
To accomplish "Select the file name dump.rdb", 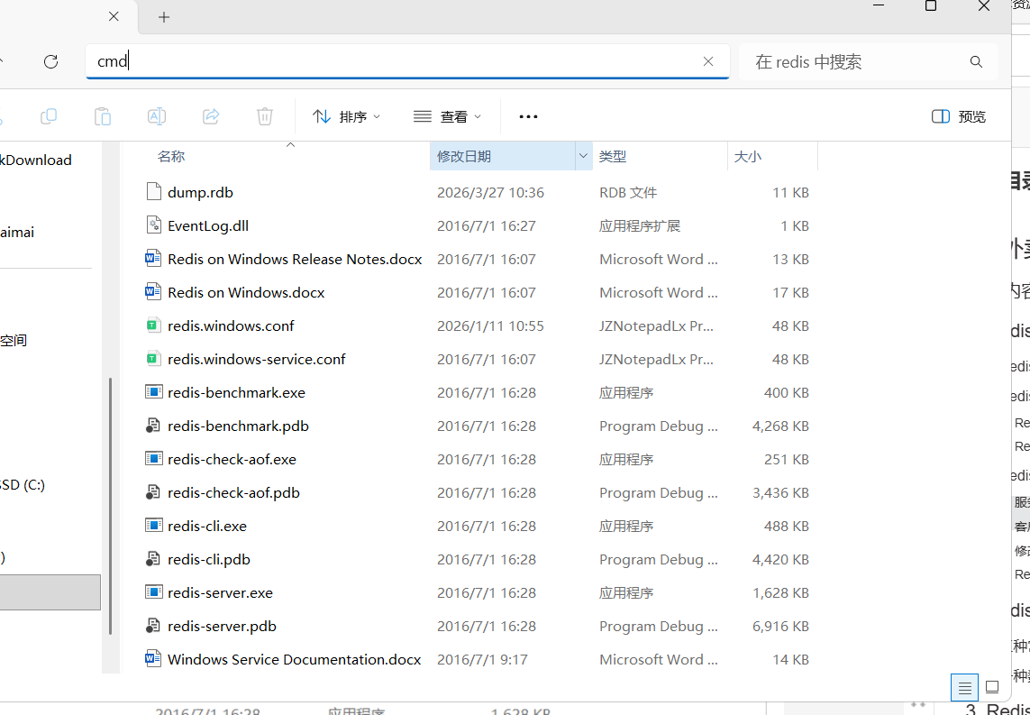I will coord(200,193).
